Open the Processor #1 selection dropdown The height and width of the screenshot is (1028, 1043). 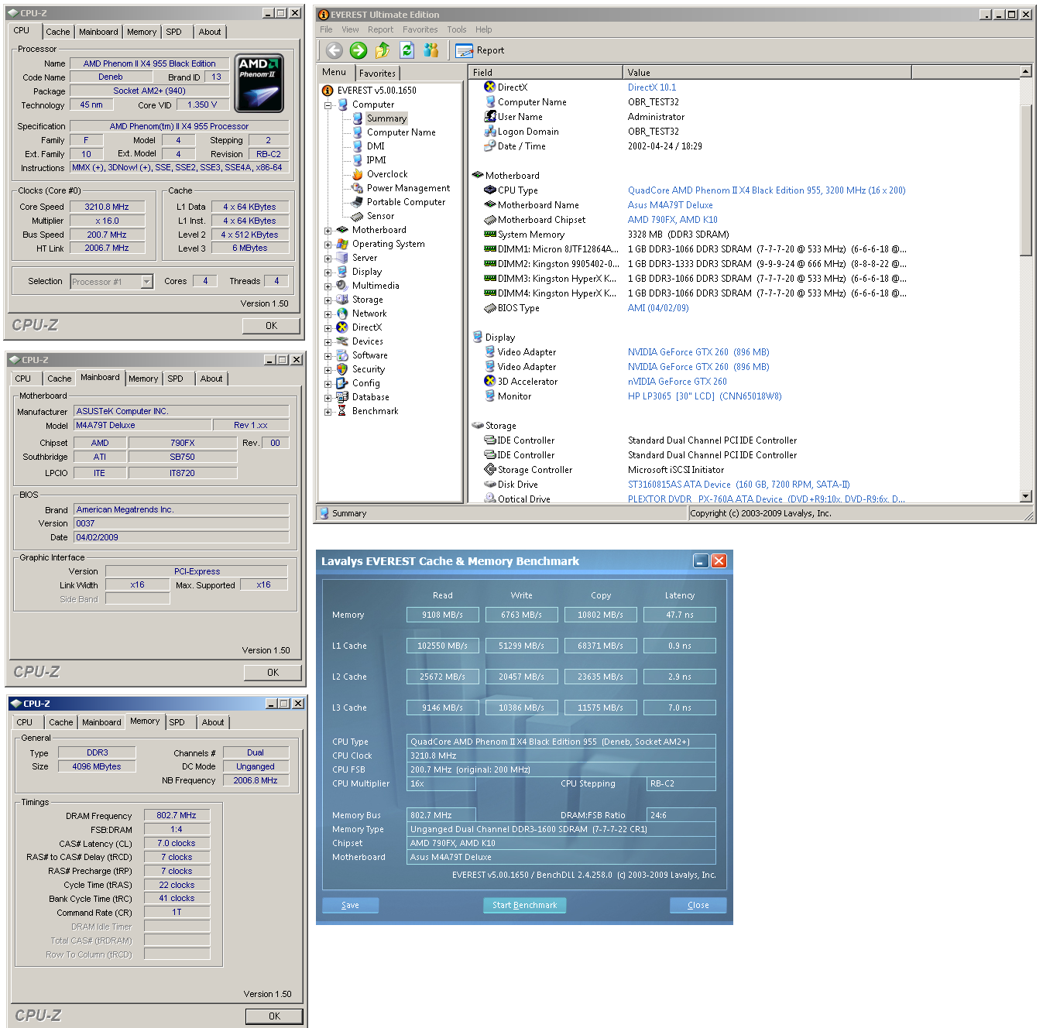point(147,282)
